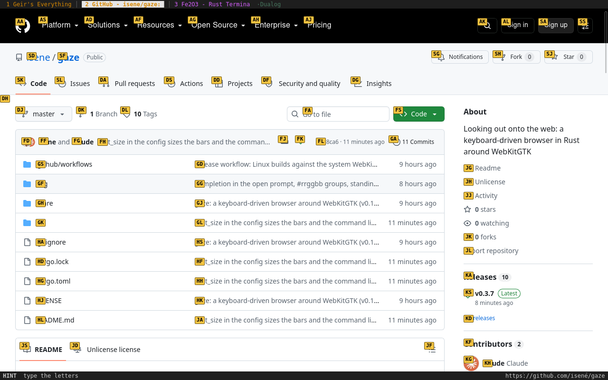Open the Unlicense link in About

pyautogui.click(x=484, y=182)
